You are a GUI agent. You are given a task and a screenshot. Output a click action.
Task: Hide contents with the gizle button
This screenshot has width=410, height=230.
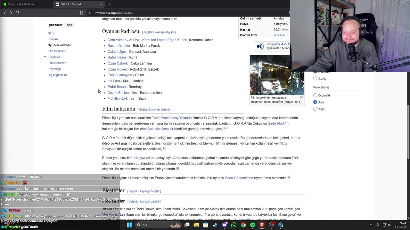69,25
